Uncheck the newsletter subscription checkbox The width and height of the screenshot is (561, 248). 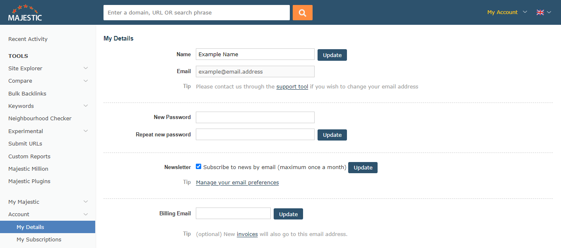tap(198, 166)
